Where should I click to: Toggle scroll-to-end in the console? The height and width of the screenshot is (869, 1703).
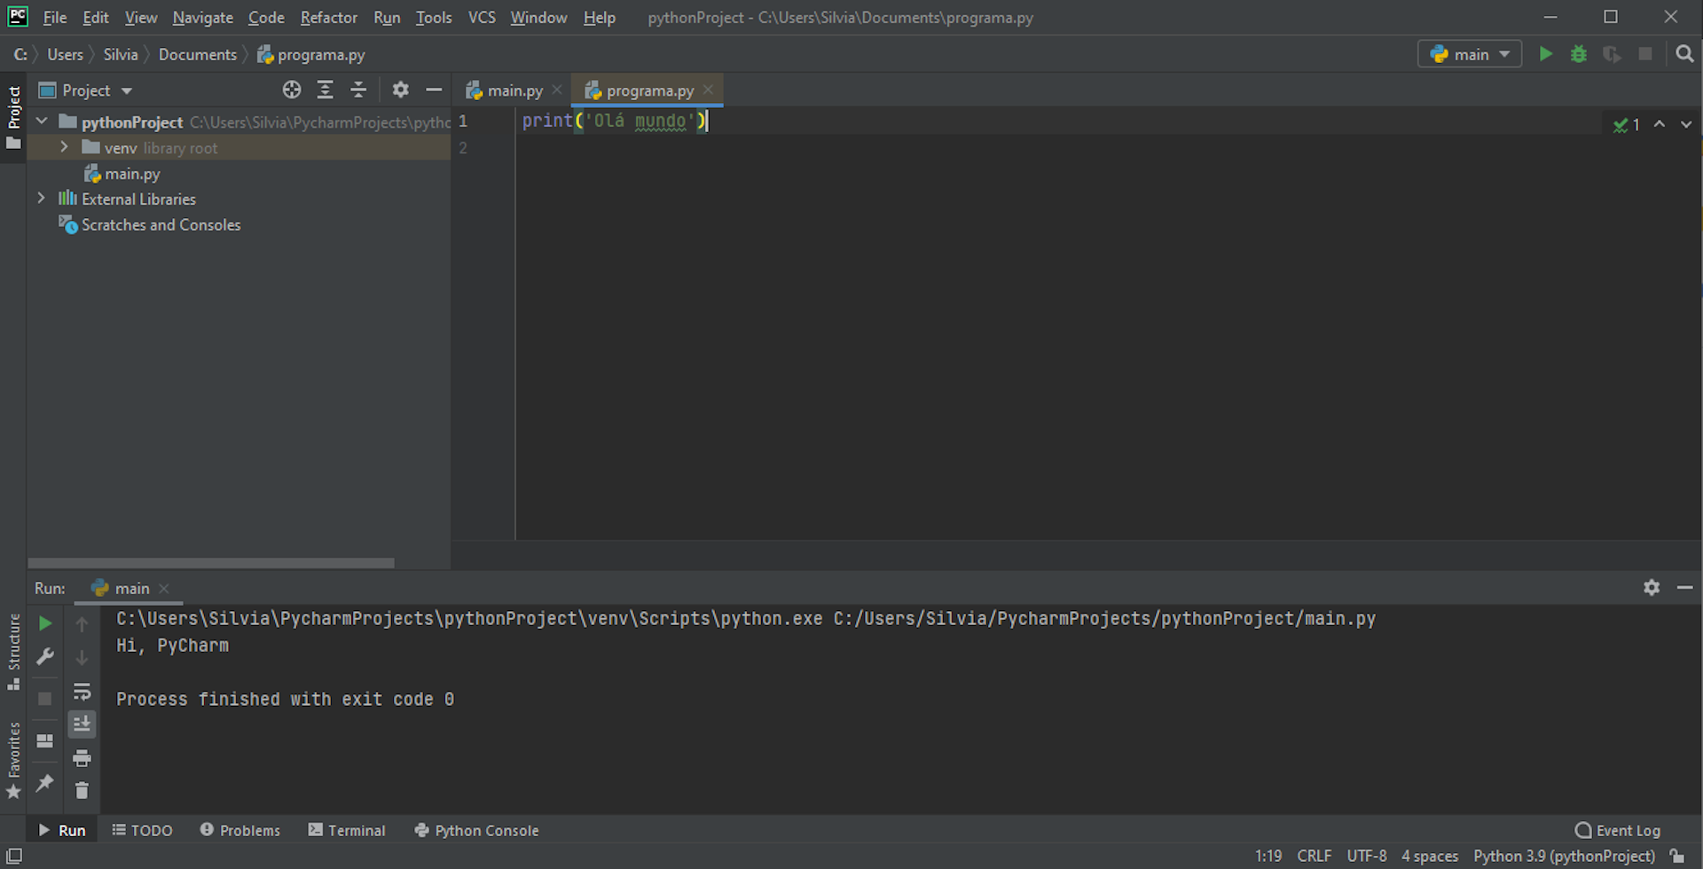click(82, 724)
